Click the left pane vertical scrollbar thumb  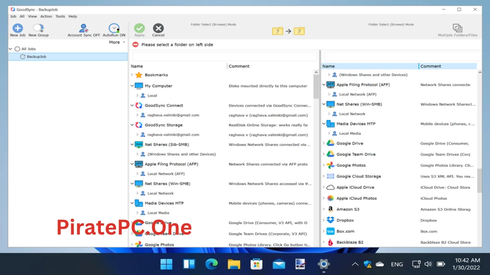click(x=316, y=87)
